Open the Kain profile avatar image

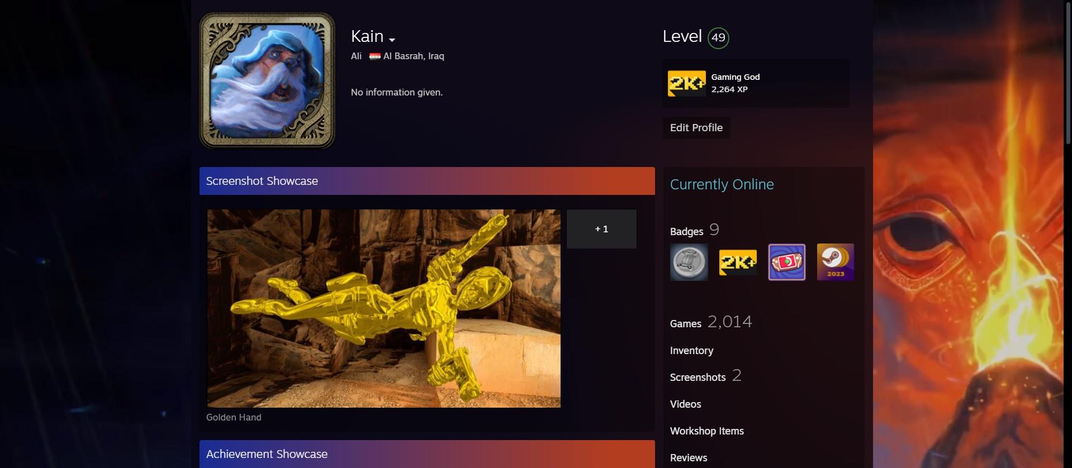[x=267, y=80]
